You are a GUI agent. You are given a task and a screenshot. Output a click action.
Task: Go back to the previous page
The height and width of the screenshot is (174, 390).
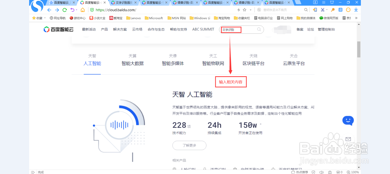(x=49, y=10)
